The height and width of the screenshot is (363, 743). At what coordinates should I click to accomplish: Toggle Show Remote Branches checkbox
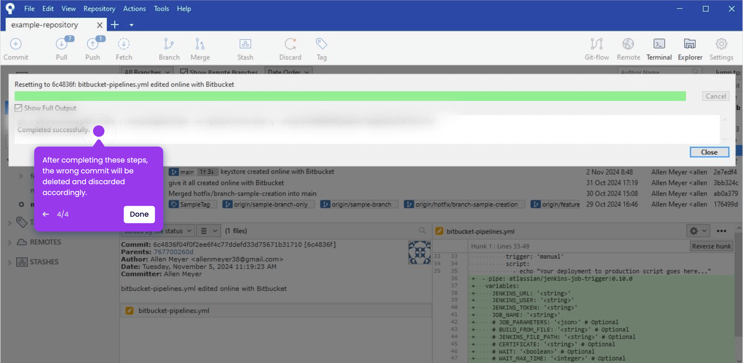coord(184,72)
